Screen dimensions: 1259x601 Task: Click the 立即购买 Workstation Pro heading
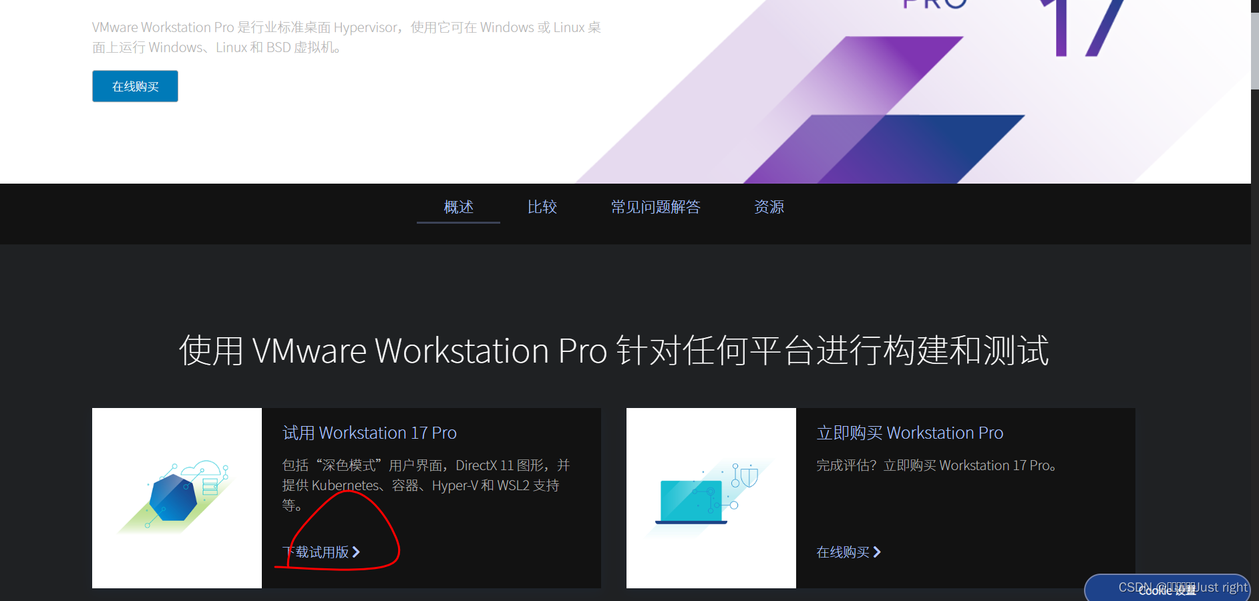(x=910, y=433)
